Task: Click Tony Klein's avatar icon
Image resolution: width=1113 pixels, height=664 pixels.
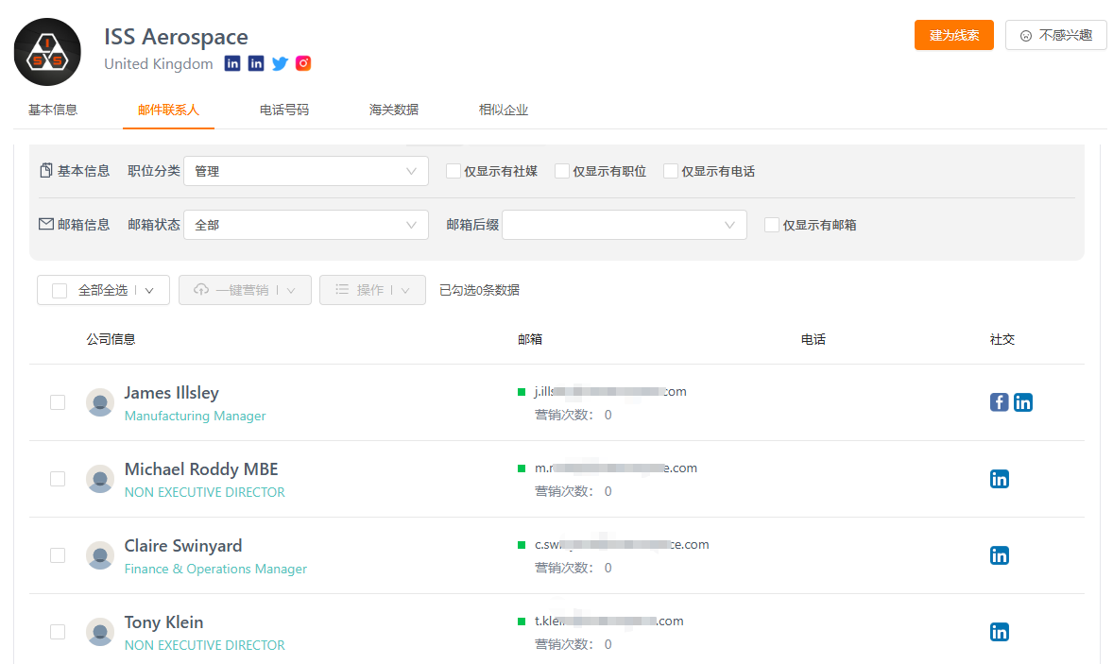Action: pos(100,632)
